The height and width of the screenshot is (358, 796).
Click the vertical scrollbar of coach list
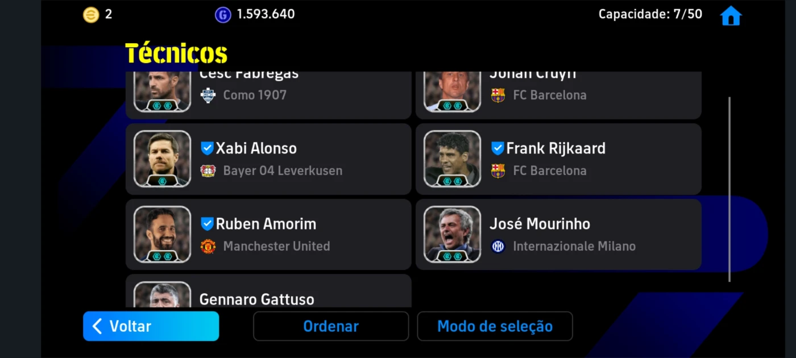(x=729, y=189)
